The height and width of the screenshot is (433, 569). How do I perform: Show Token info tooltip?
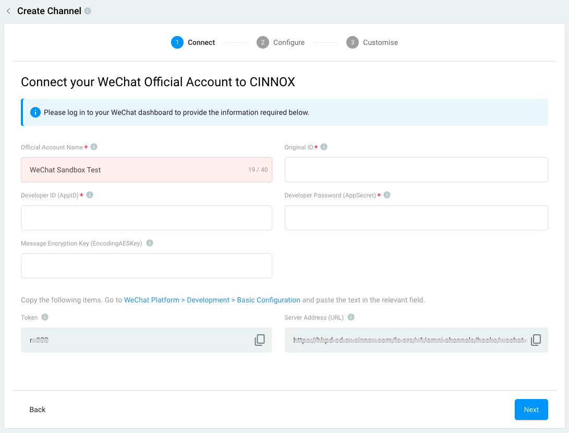(45, 317)
